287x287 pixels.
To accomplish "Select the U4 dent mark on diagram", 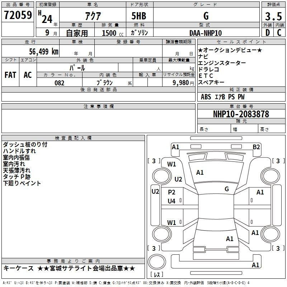I will 172,201.
